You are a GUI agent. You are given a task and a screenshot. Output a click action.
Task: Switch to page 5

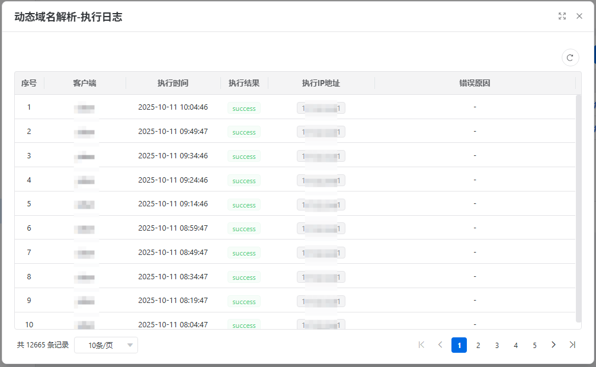pyautogui.click(x=534, y=345)
